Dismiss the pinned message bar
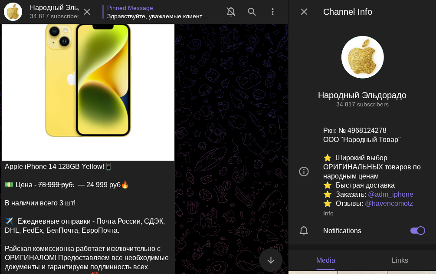Viewport: 436px width, 274px height. tap(87, 12)
